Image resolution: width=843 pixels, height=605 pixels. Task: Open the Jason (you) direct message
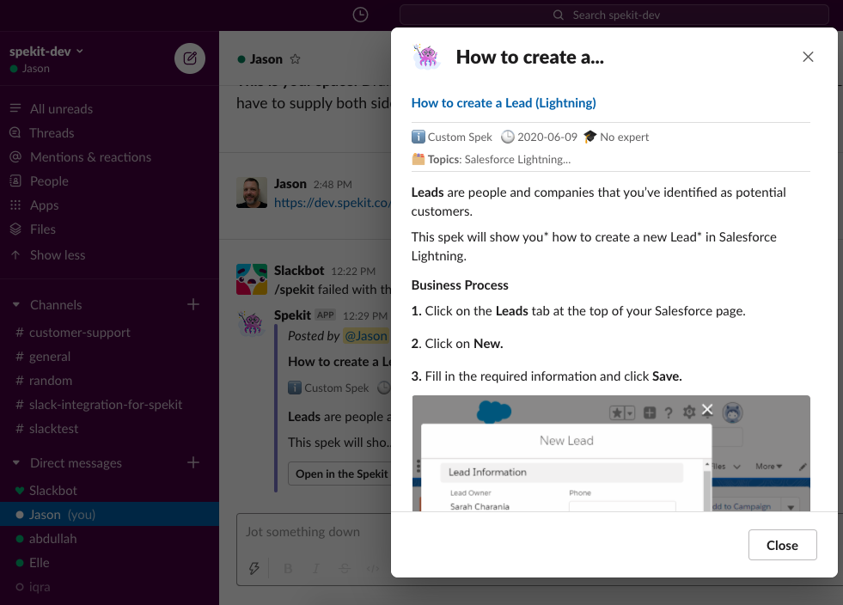pyautogui.click(x=109, y=515)
